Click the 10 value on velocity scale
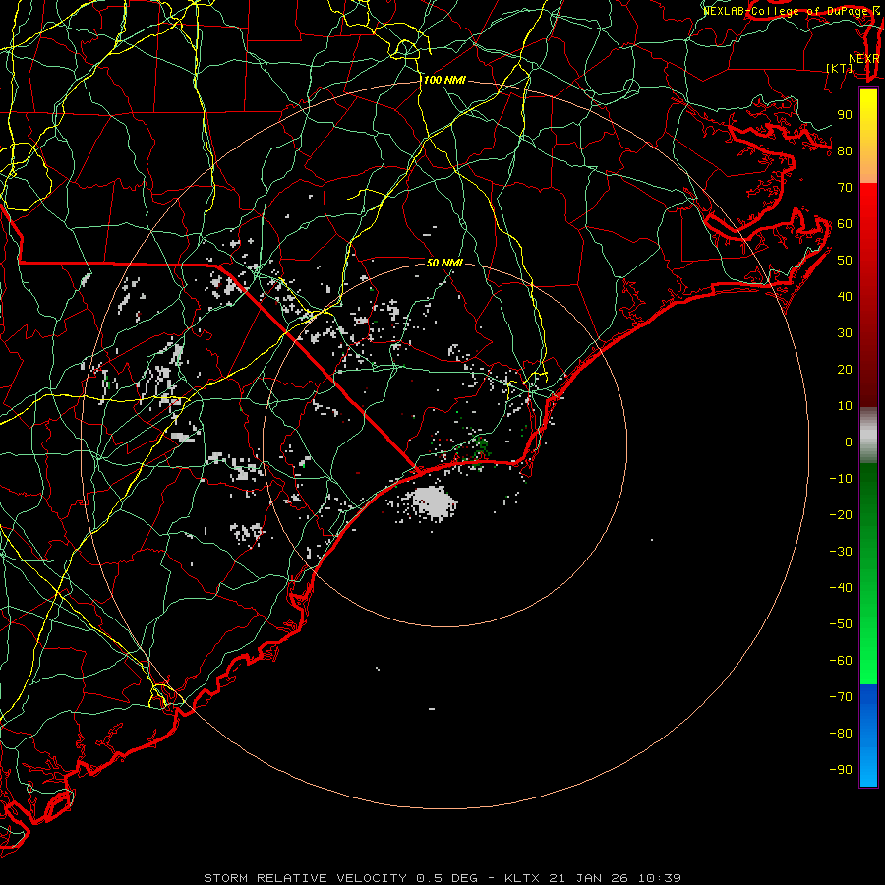Image resolution: width=885 pixels, height=885 pixels. [845, 406]
